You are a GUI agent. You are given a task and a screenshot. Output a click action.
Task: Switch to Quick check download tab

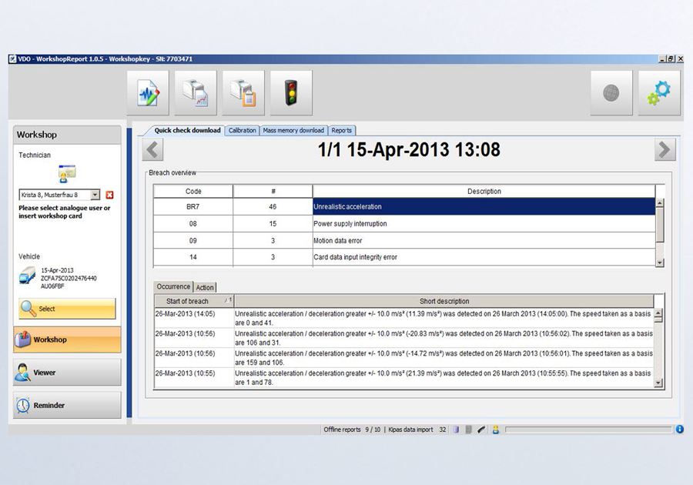pyautogui.click(x=187, y=130)
